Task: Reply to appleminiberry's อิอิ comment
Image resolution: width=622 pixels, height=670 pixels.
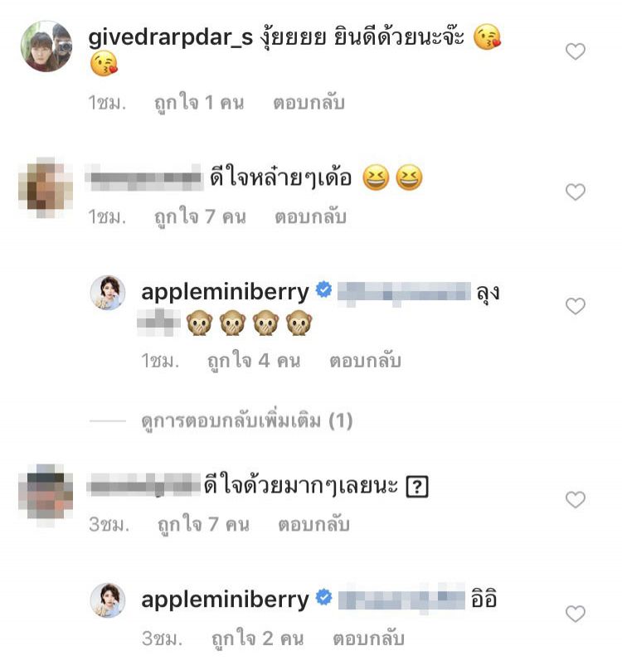Action: tap(368, 638)
